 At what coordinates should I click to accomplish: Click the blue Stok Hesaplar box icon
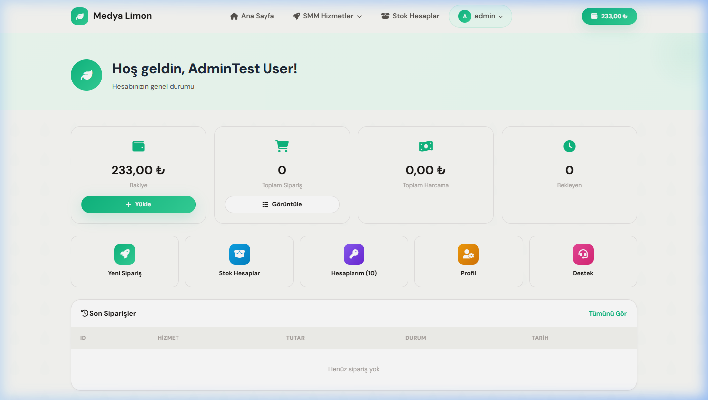(239, 254)
